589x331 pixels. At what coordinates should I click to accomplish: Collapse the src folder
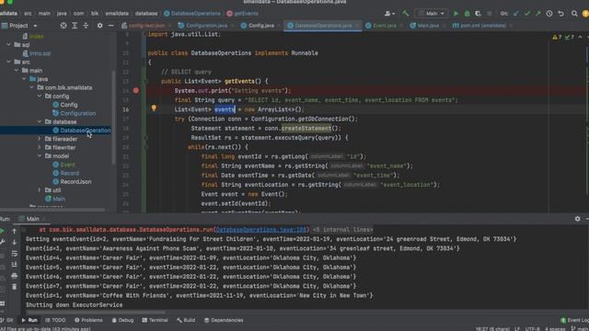tap(8, 62)
